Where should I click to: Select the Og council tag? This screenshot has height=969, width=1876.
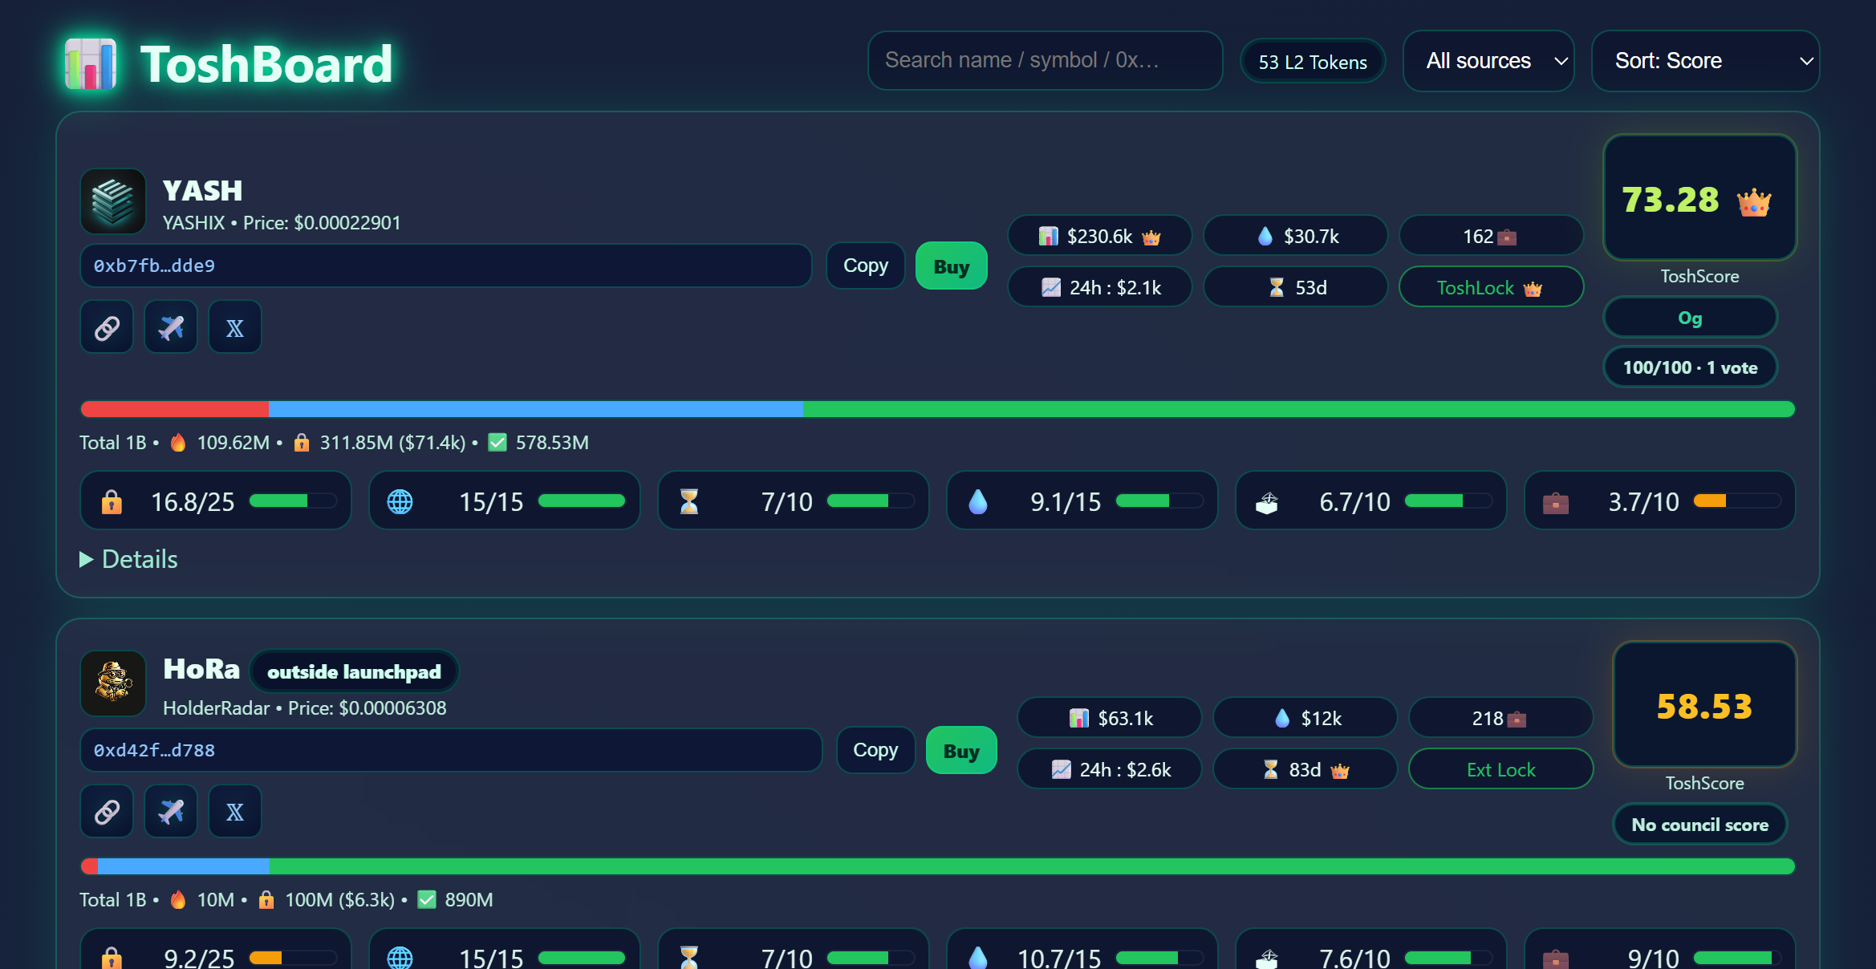pos(1690,318)
